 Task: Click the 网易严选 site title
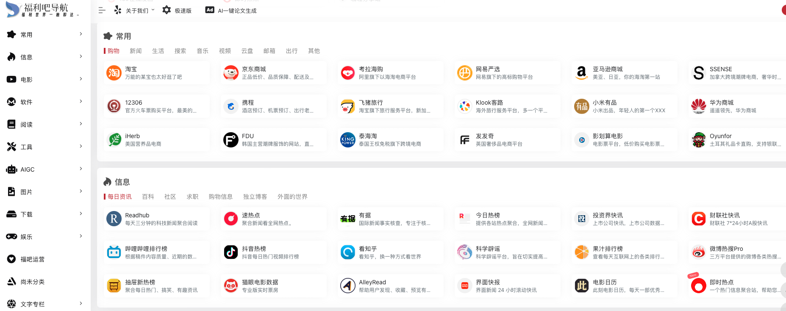click(x=488, y=69)
